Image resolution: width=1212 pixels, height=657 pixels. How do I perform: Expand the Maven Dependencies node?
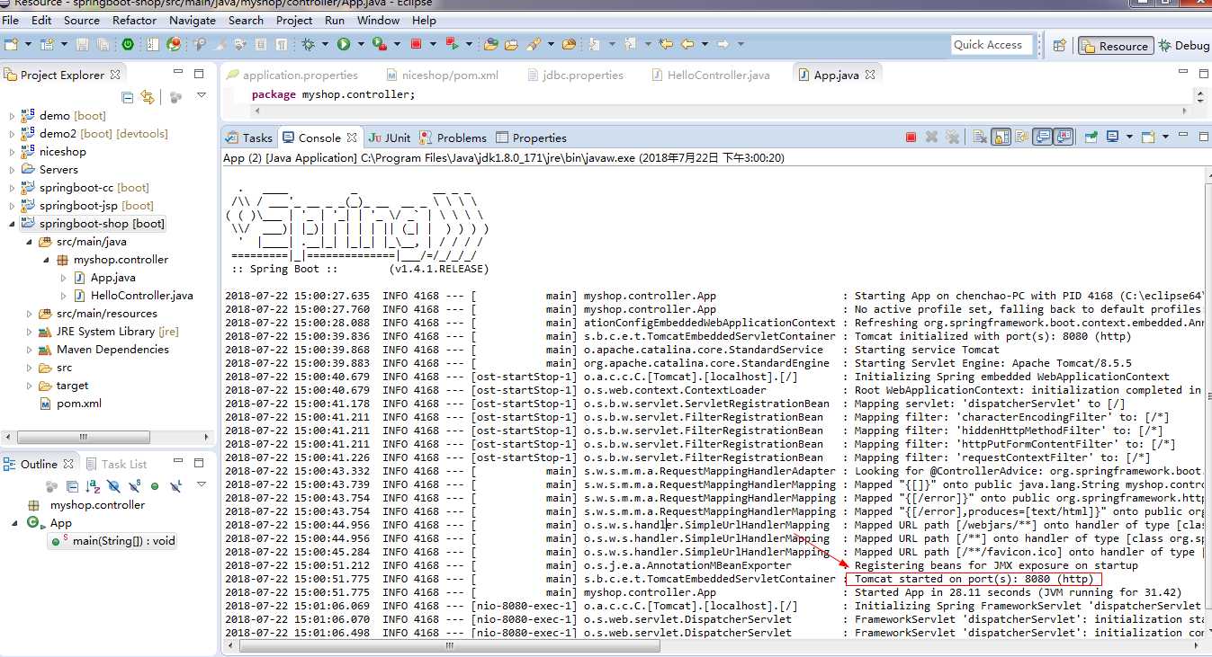point(29,350)
